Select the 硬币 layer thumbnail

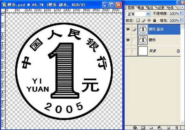(143, 40)
